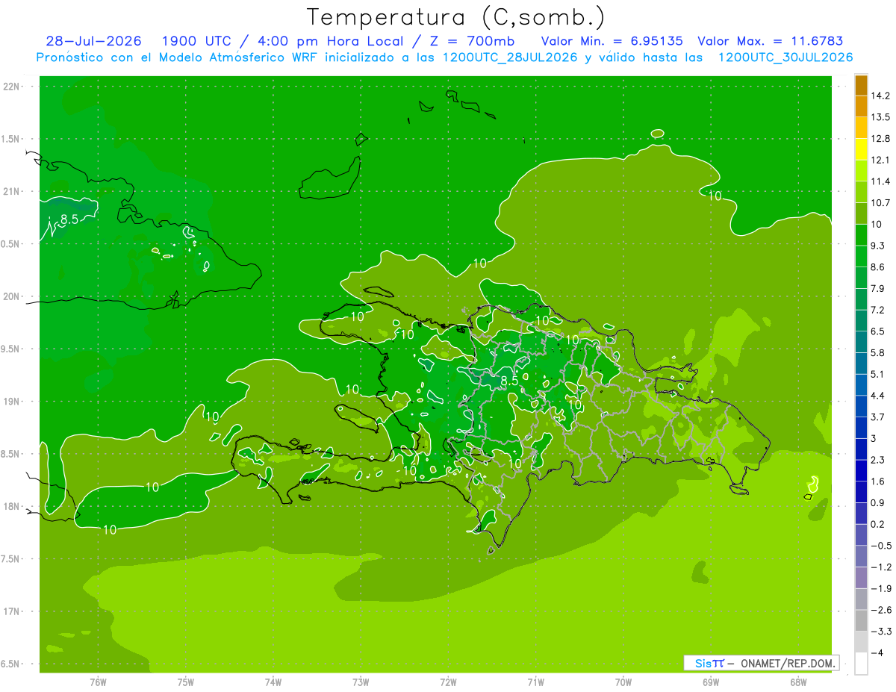Click the "10.7" colorbar value
The height and width of the screenshot is (692, 896).
pos(880,202)
